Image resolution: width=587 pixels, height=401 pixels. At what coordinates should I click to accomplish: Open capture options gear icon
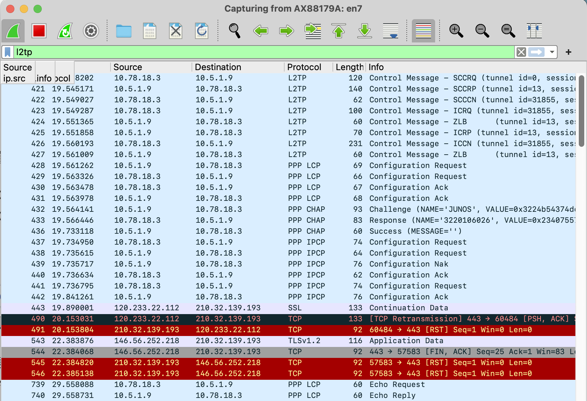pos(91,31)
